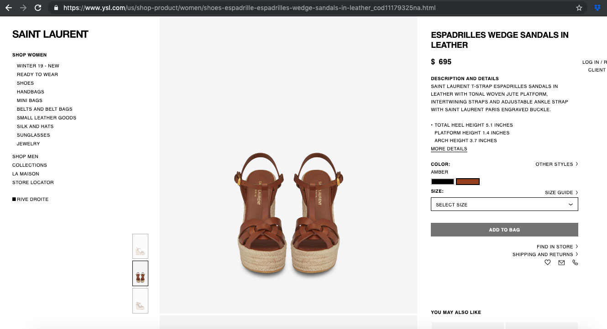This screenshot has width=607, height=329.
Task: Open the Handbags menu category
Action: coord(31,92)
